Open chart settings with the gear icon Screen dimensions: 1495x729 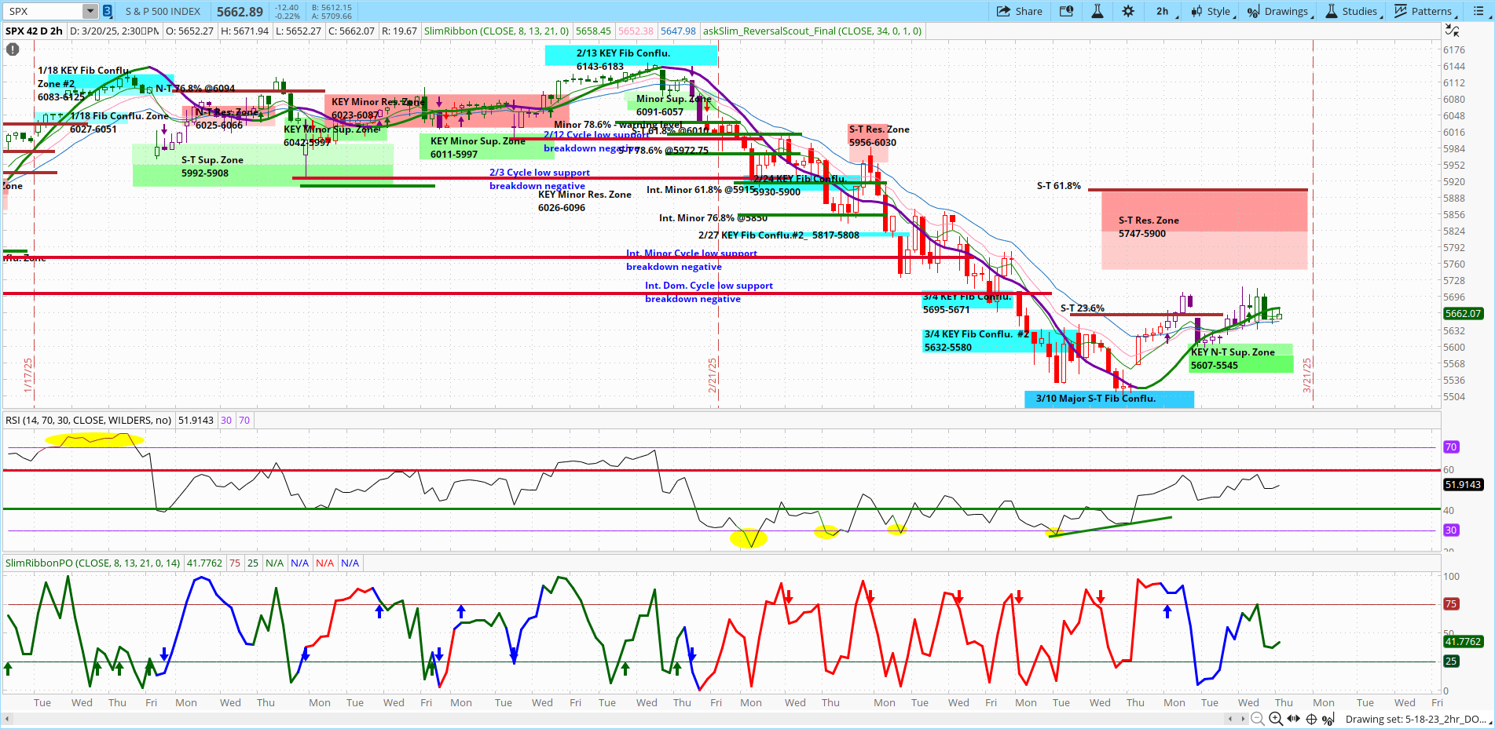[1127, 11]
